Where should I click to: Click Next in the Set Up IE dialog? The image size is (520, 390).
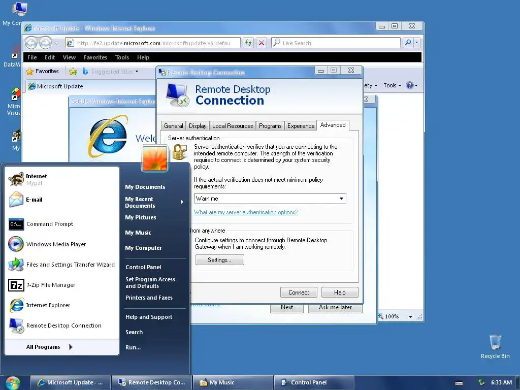(286, 307)
